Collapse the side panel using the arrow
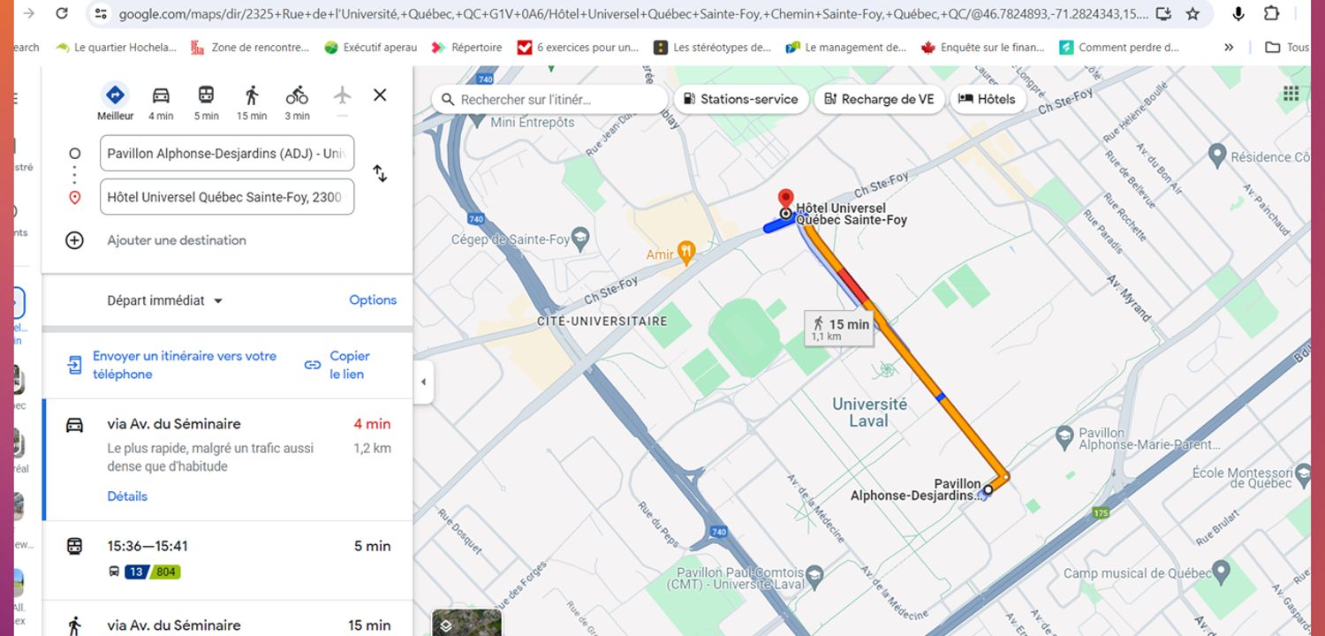 (x=423, y=382)
